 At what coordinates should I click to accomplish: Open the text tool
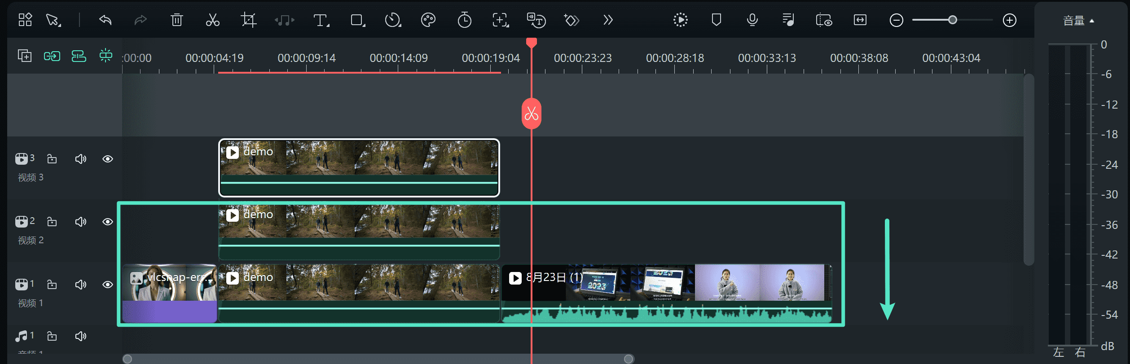321,20
